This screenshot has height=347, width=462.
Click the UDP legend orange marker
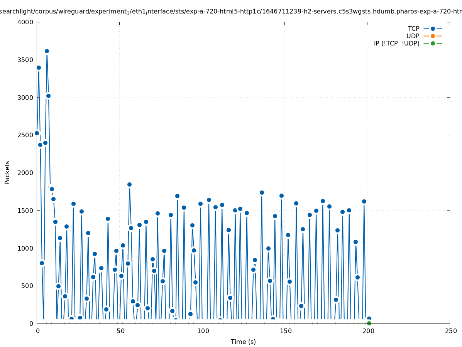[433, 36]
